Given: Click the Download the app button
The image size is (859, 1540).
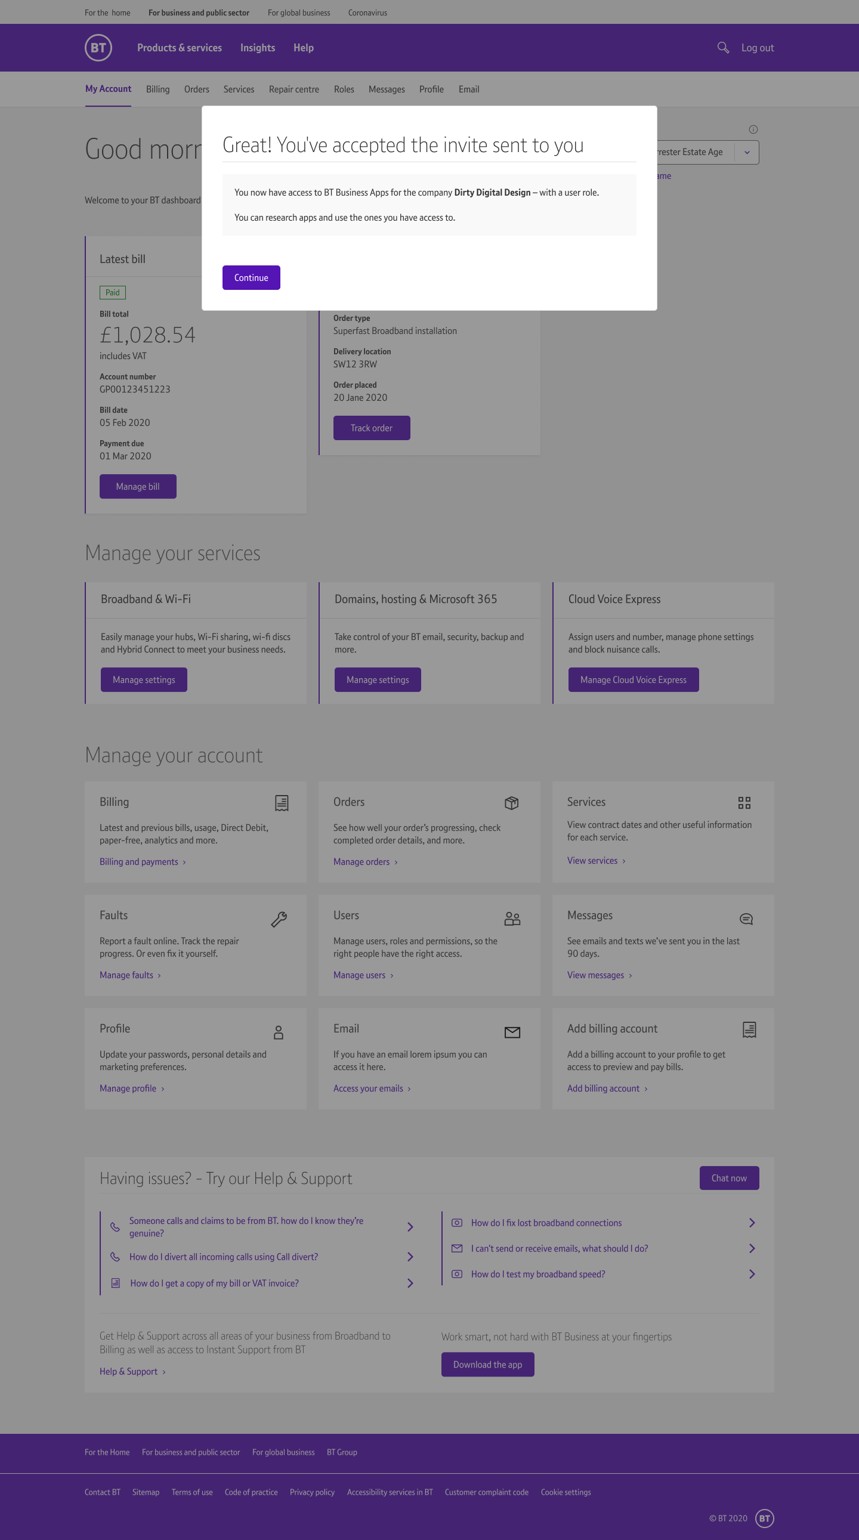Looking at the screenshot, I should point(488,1364).
